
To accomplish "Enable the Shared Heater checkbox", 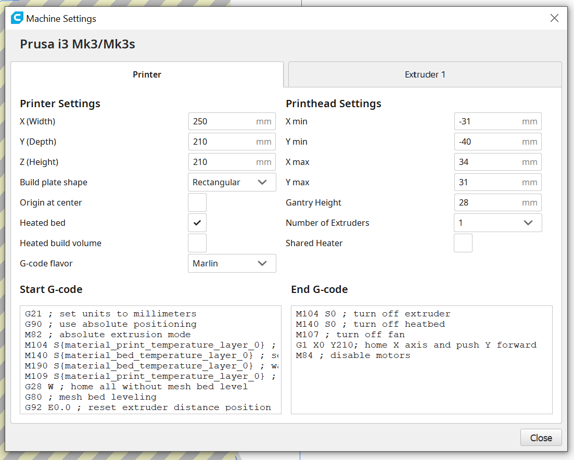I will [463, 243].
